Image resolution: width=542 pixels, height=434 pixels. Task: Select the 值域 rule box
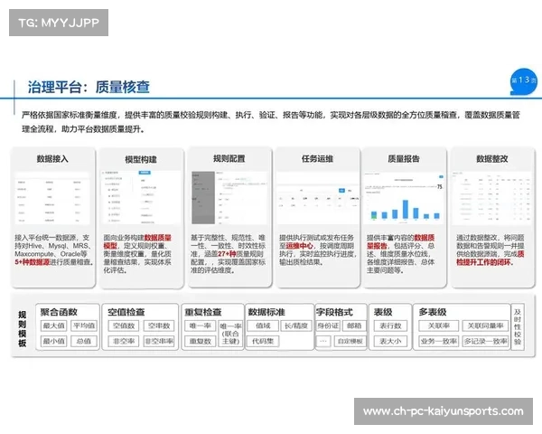click(263, 325)
